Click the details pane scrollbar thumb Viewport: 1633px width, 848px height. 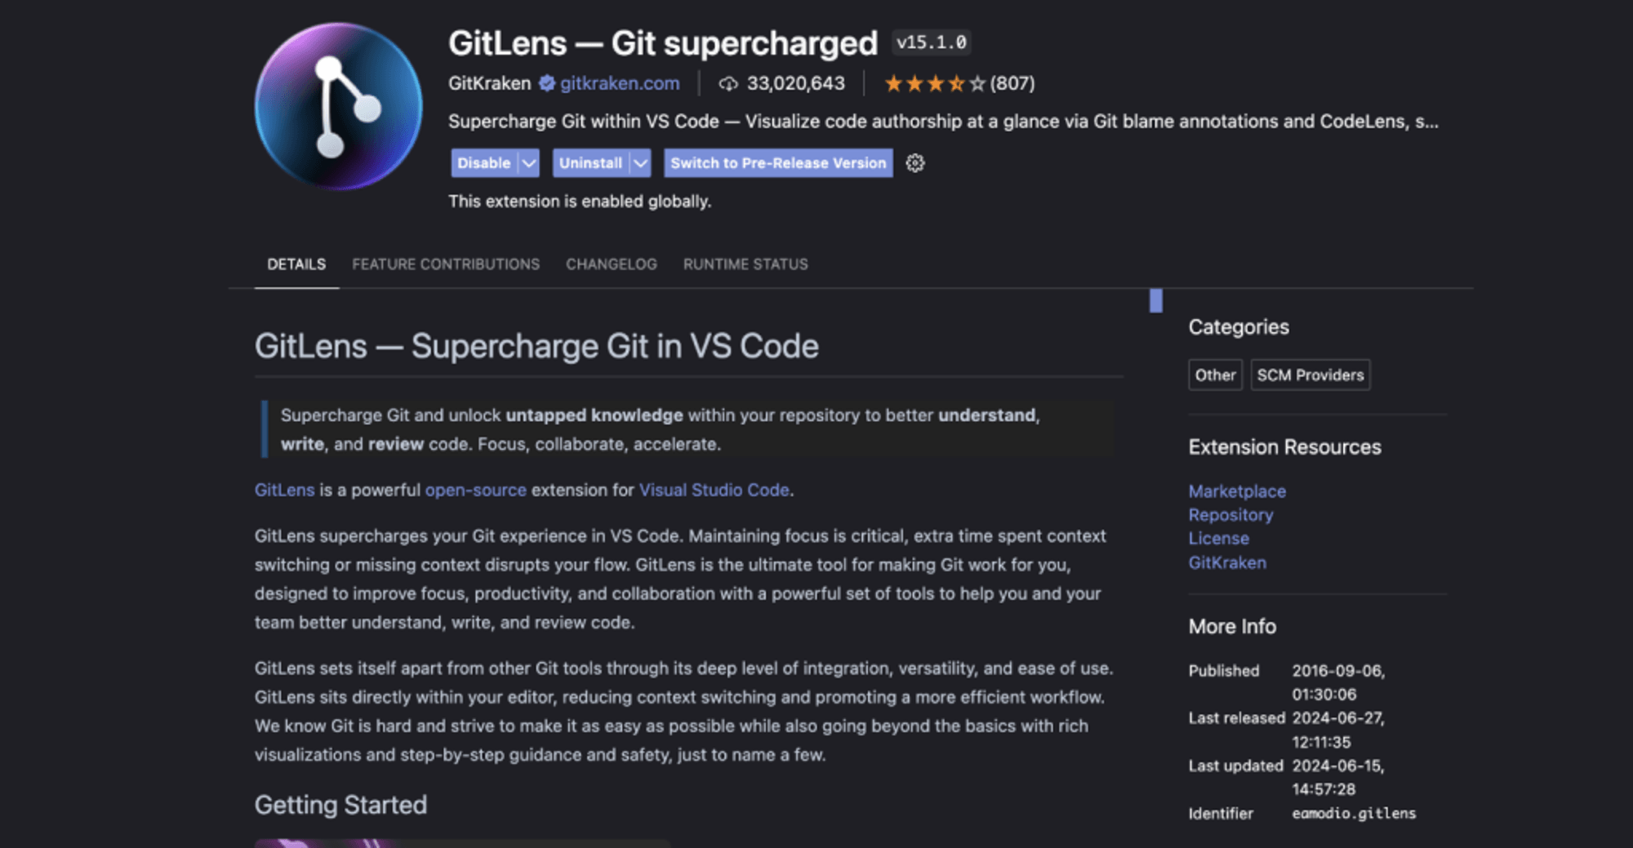coord(1156,300)
